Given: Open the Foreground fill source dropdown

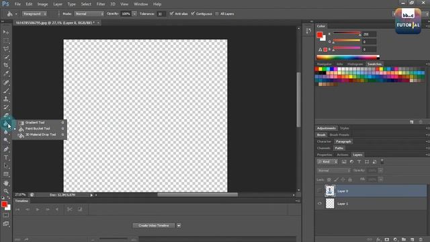Looking at the screenshot, I should 34,13.
